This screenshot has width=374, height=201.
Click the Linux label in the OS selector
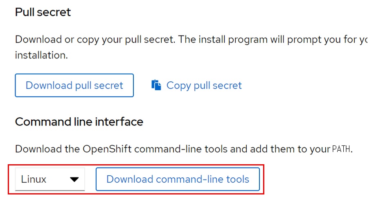(34, 179)
